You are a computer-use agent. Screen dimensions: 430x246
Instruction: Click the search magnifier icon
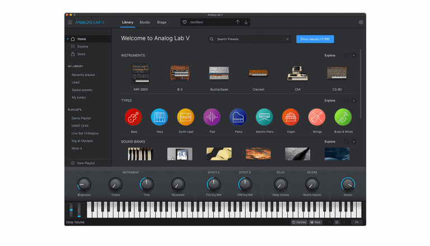pyautogui.click(x=212, y=39)
